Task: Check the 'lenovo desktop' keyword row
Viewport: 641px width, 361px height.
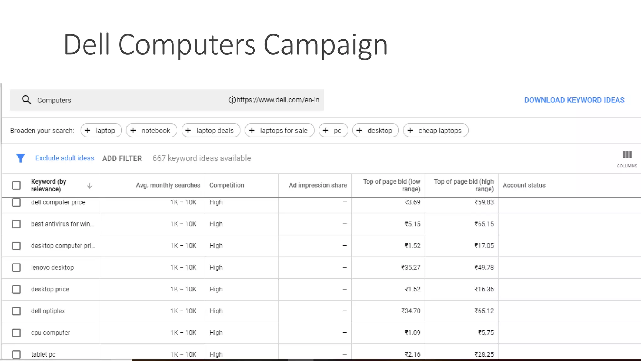Action: tap(16, 268)
